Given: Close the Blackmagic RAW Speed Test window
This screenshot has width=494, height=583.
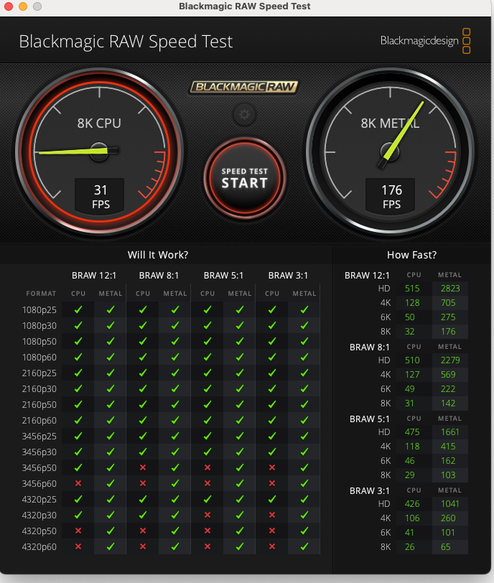Looking at the screenshot, I should 9,6.
